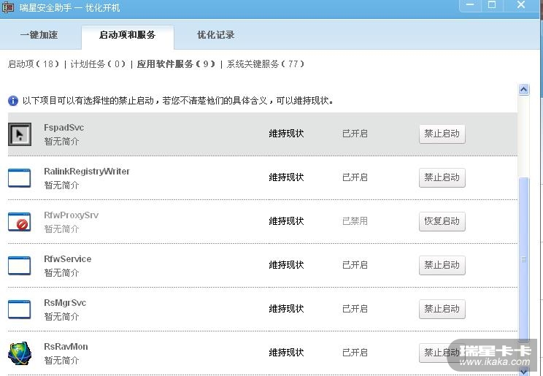Select the RsRavMon service name
Viewport: 543px width, 376px height.
(x=66, y=347)
